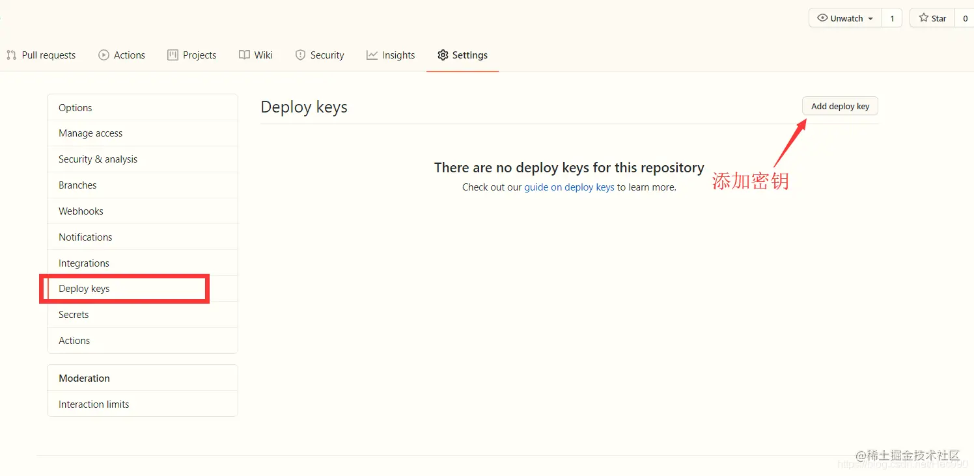The width and height of the screenshot is (974, 476).
Task: Click the Projects board icon
Action: 173,55
